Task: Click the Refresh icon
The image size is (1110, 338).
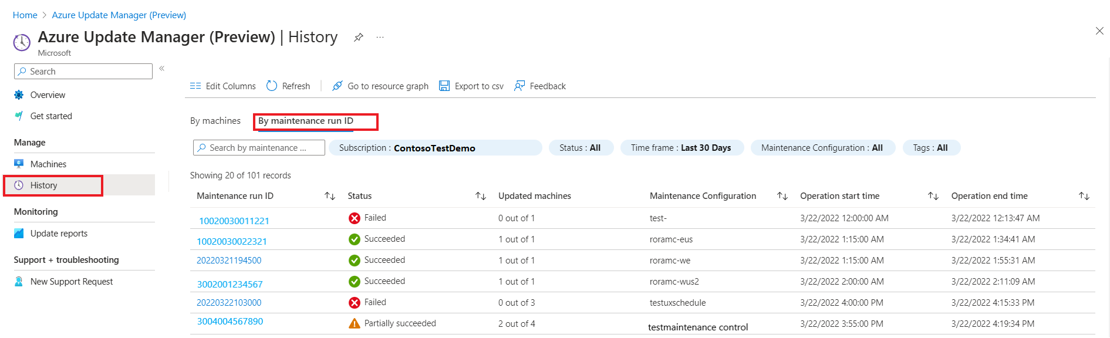Action: [272, 86]
